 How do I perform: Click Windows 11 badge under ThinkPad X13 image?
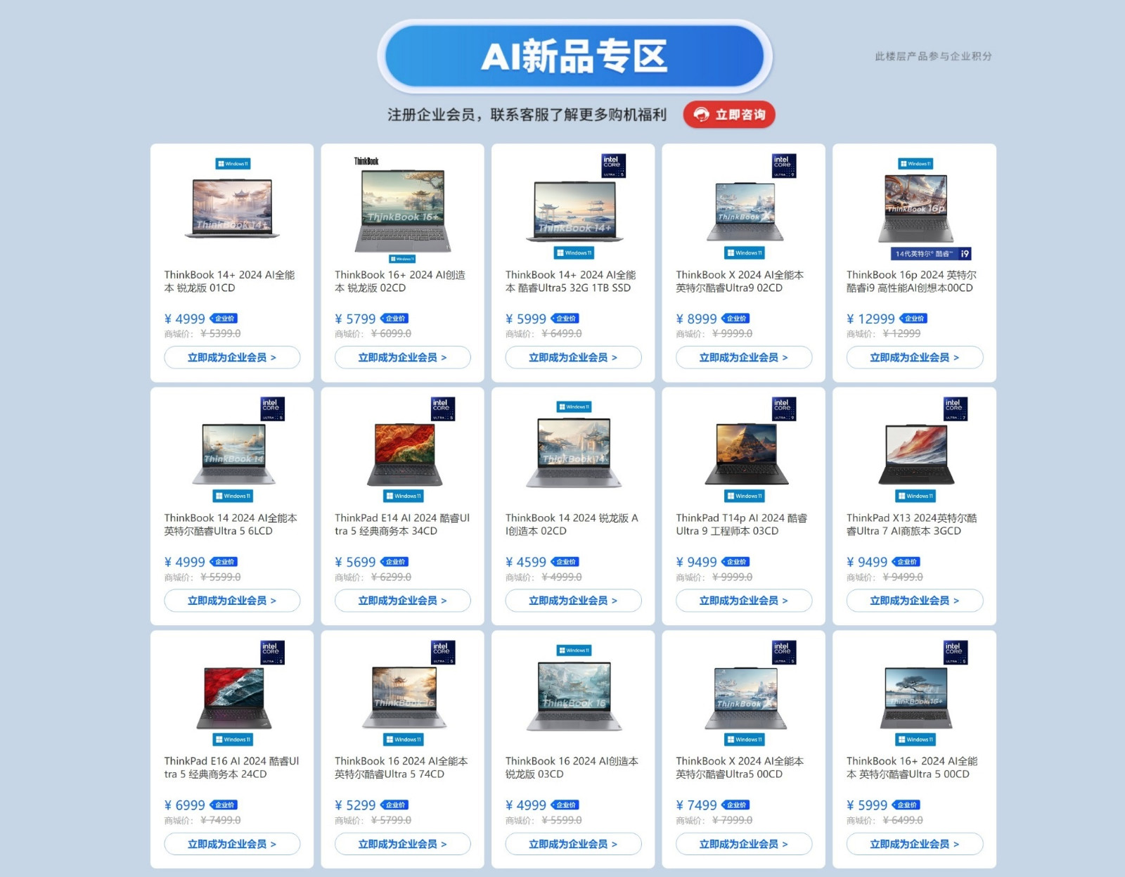coord(915,497)
